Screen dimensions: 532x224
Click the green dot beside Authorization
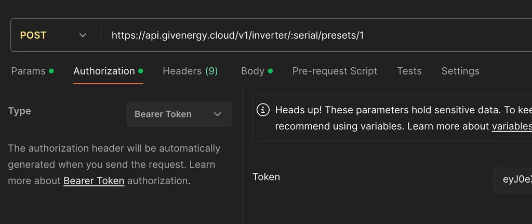141,71
